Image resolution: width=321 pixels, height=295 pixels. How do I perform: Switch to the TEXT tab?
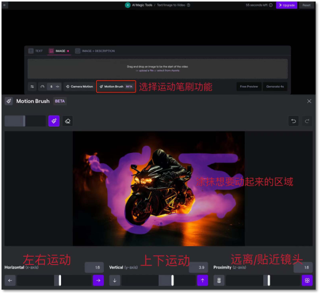pos(36,51)
